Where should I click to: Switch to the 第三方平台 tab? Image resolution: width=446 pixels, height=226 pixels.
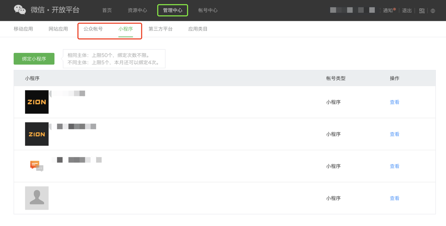[x=160, y=29]
